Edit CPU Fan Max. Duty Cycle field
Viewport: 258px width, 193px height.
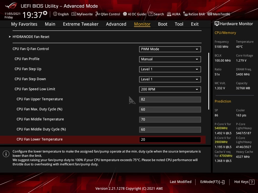170,110
